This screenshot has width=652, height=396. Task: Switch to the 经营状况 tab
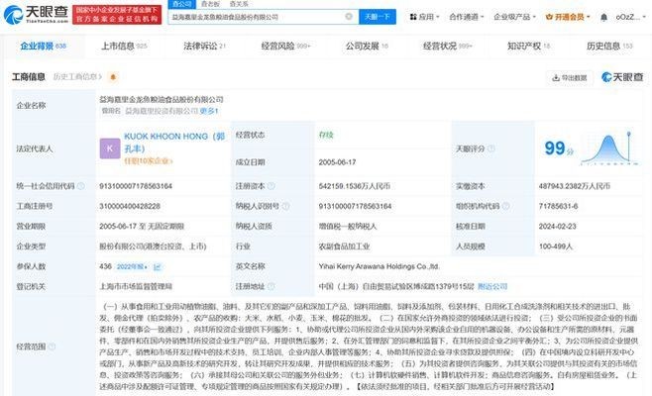tap(448, 47)
